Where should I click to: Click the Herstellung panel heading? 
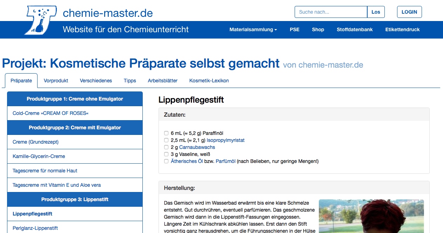tap(294, 188)
